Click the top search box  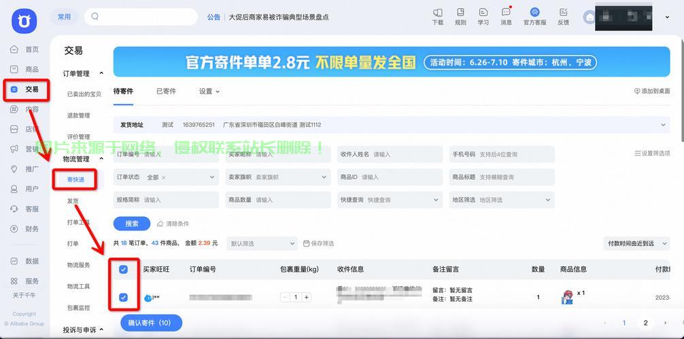click(x=141, y=16)
